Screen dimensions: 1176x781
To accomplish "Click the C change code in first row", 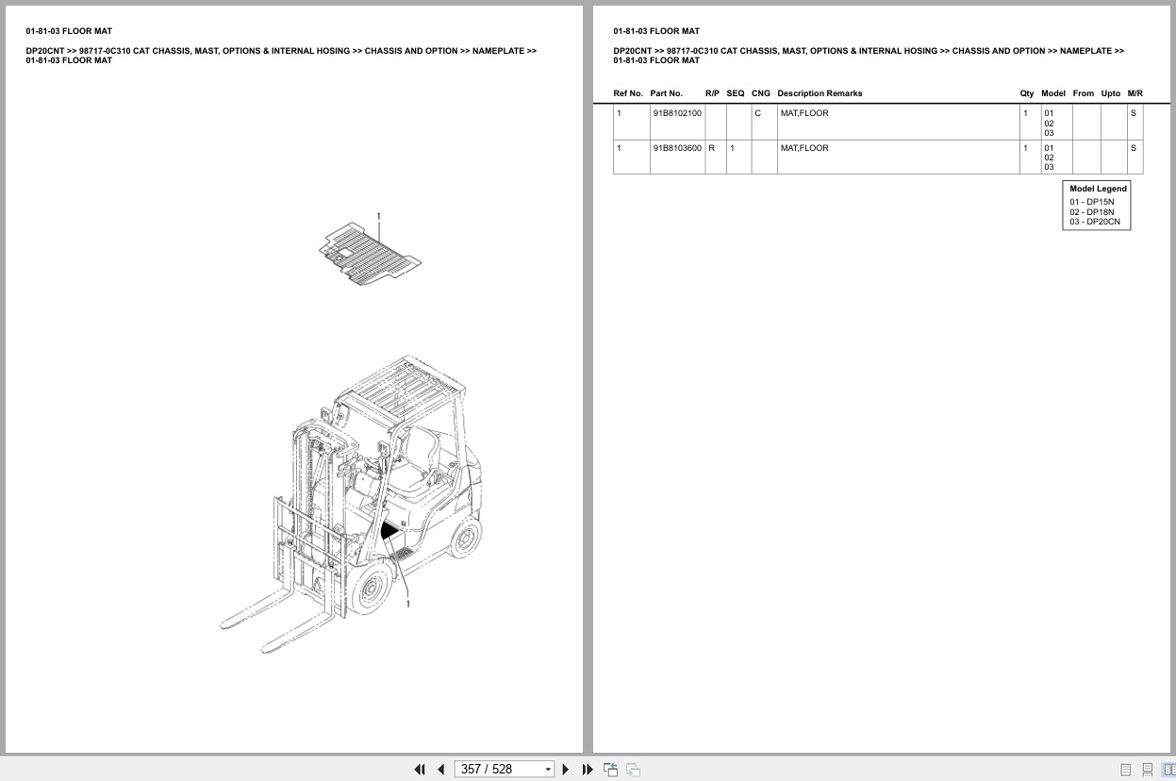I will [x=757, y=113].
